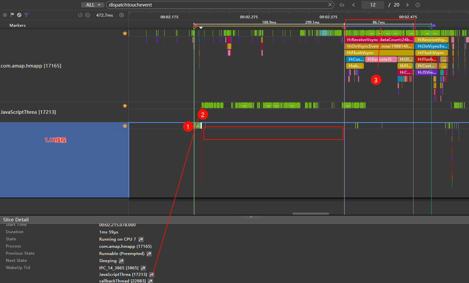Select the second H:OnVsyncEv... blue slice

[431, 46]
